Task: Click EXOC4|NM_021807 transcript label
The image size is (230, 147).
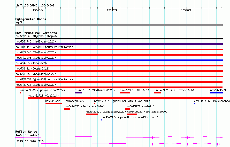Action: 27,135
